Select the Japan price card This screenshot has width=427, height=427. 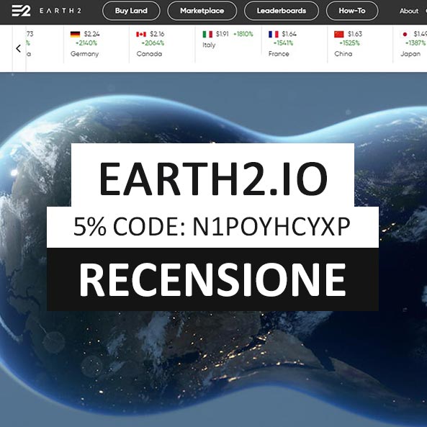tap(410, 44)
